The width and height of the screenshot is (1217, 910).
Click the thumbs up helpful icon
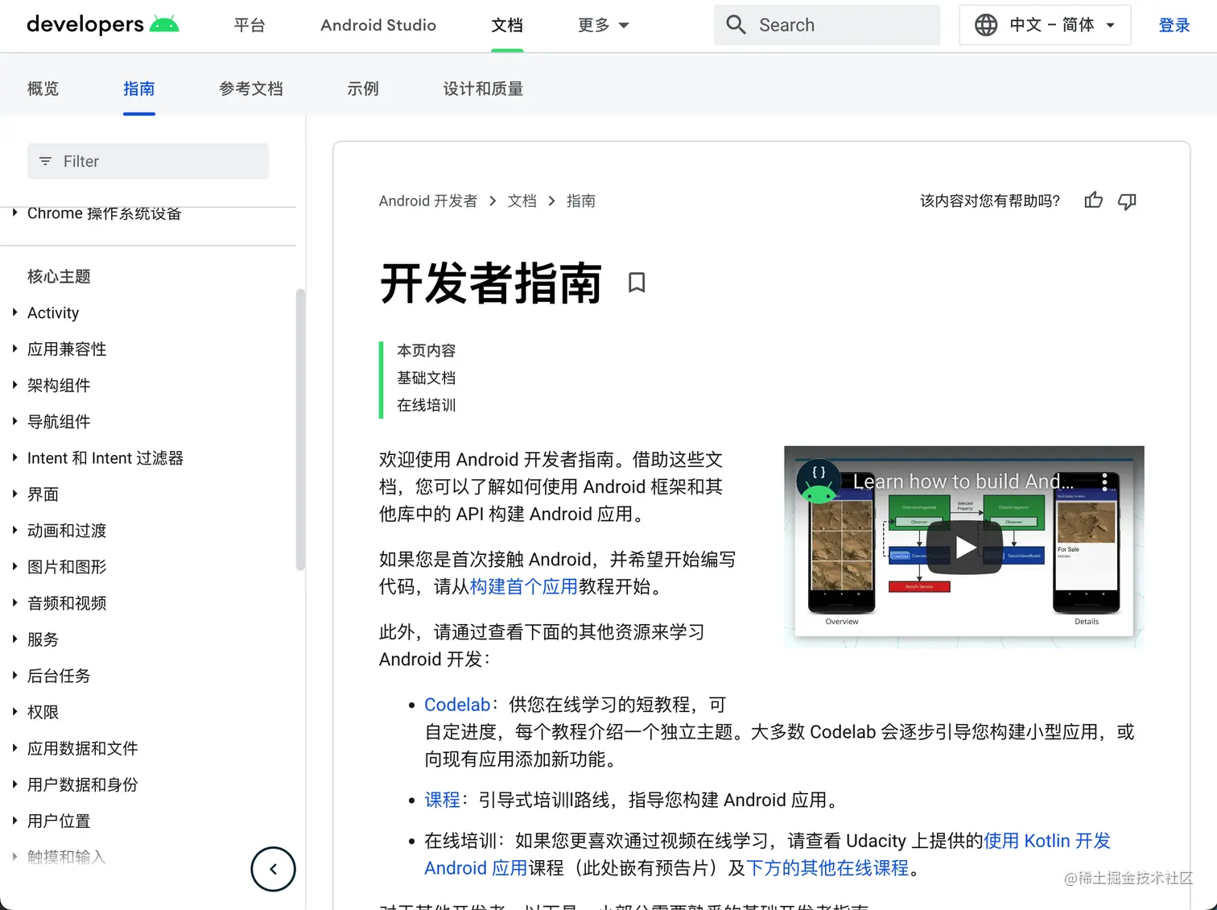(x=1093, y=201)
